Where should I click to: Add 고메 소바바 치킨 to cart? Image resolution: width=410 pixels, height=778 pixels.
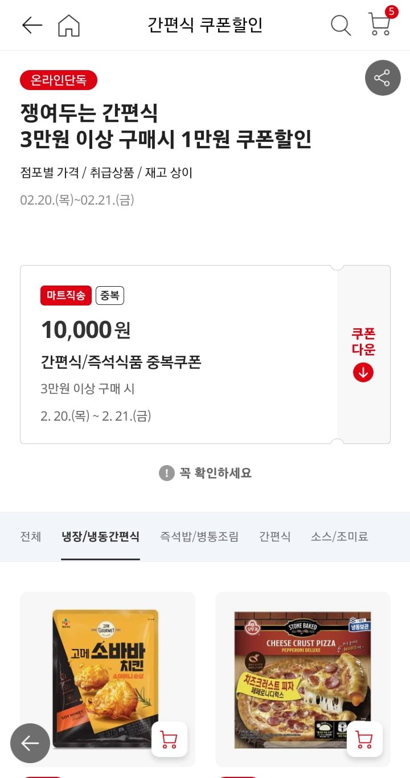(x=169, y=739)
